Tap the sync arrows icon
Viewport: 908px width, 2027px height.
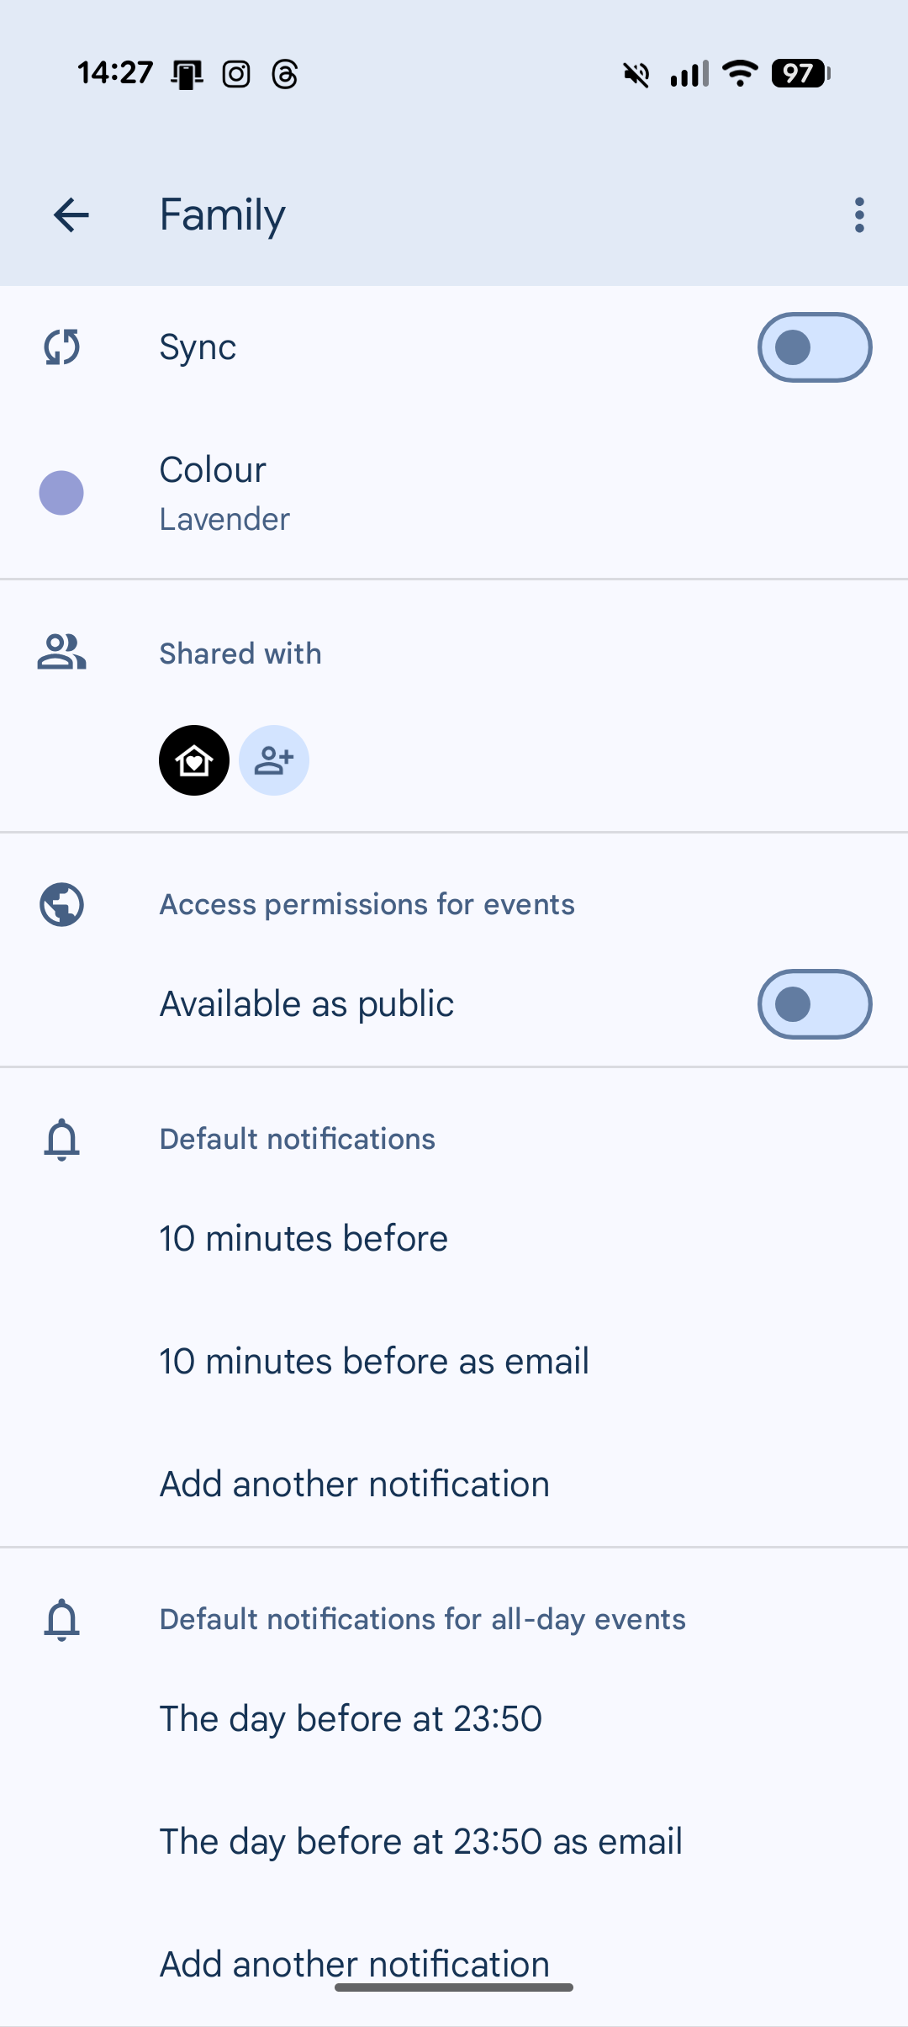[61, 347]
